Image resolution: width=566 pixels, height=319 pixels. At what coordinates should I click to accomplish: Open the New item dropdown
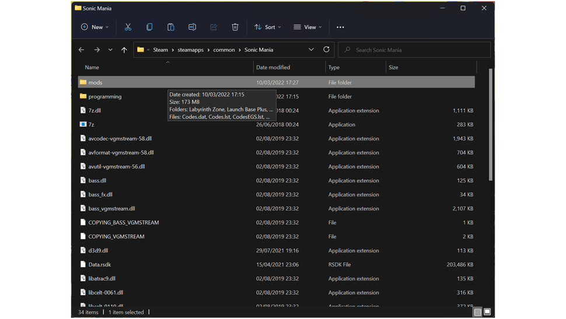(x=95, y=27)
